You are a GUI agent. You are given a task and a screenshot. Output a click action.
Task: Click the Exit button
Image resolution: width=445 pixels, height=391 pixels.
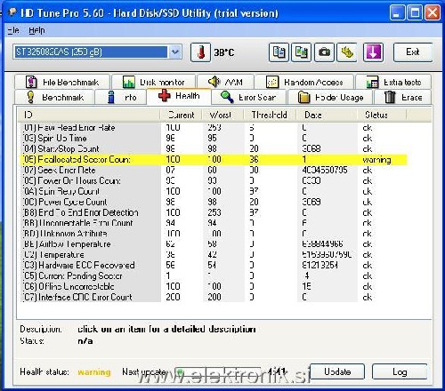coord(413,52)
